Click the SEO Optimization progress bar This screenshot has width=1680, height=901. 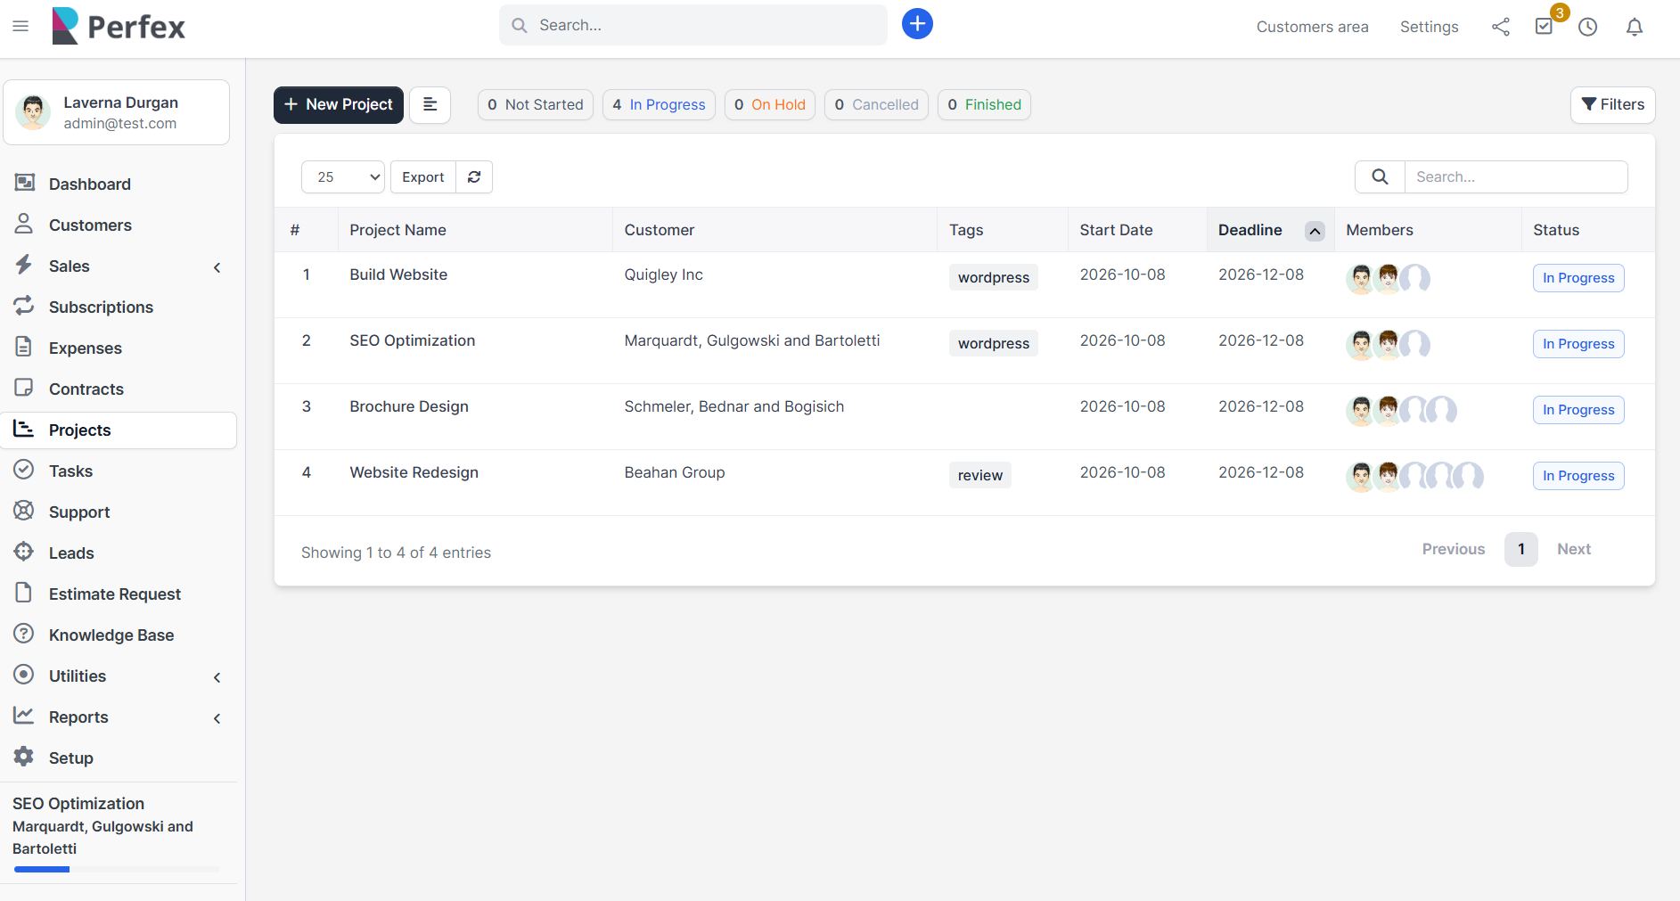(x=116, y=869)
